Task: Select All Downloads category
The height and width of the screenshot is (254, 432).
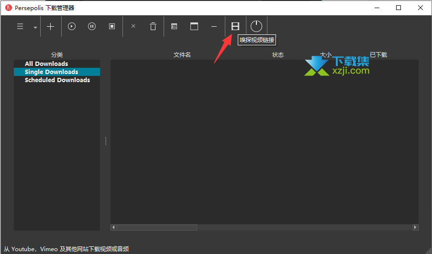Action: tap(57, 64)
